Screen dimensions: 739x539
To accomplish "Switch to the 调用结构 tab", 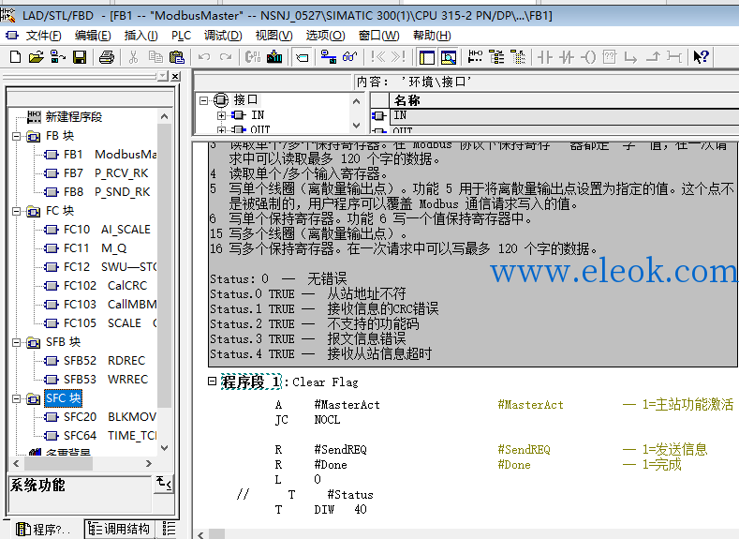I will (x=119, y=529).
